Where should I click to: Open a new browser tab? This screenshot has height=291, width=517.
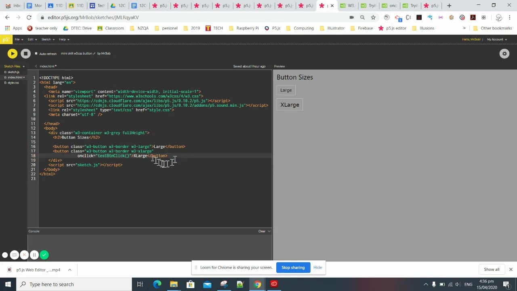click(449, 6)
